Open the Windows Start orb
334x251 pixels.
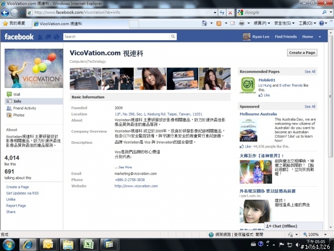coord(8,245)
